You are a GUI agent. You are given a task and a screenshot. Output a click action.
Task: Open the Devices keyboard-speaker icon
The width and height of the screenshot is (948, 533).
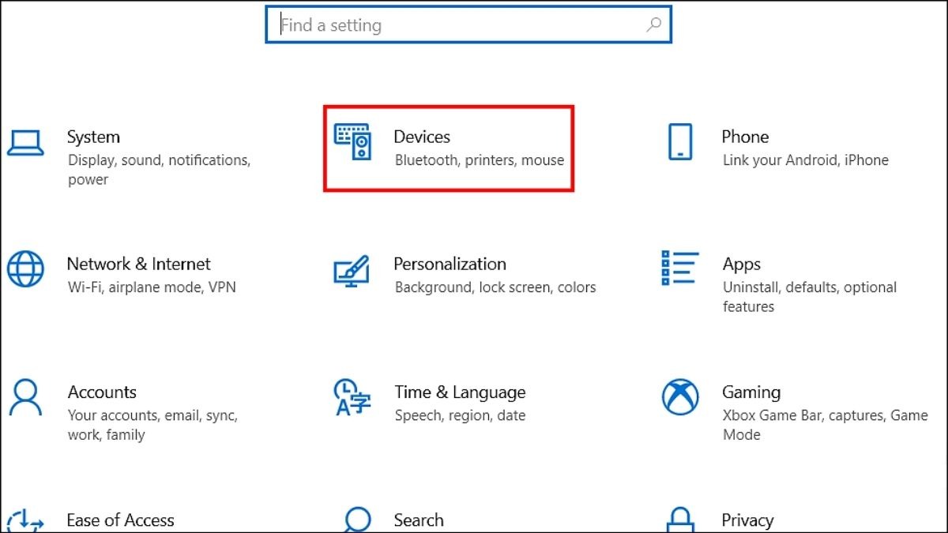click(352, 142)
